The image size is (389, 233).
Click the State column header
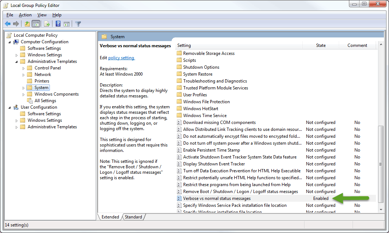pyautogui.click(x=321, y=45)
